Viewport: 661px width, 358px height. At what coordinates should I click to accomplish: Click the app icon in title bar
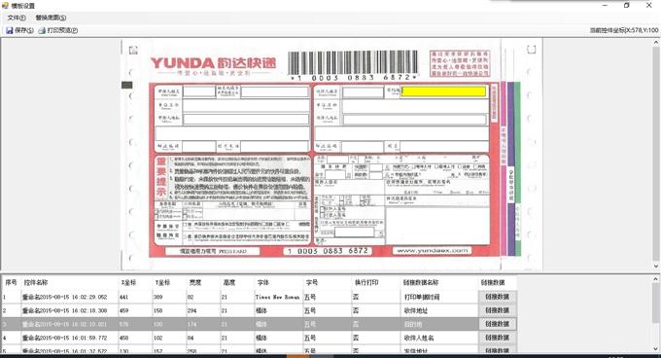tap(5, 6)
